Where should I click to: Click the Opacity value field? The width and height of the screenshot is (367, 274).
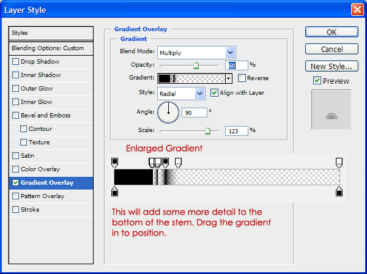pyautogui.click(x=236, y=65)
